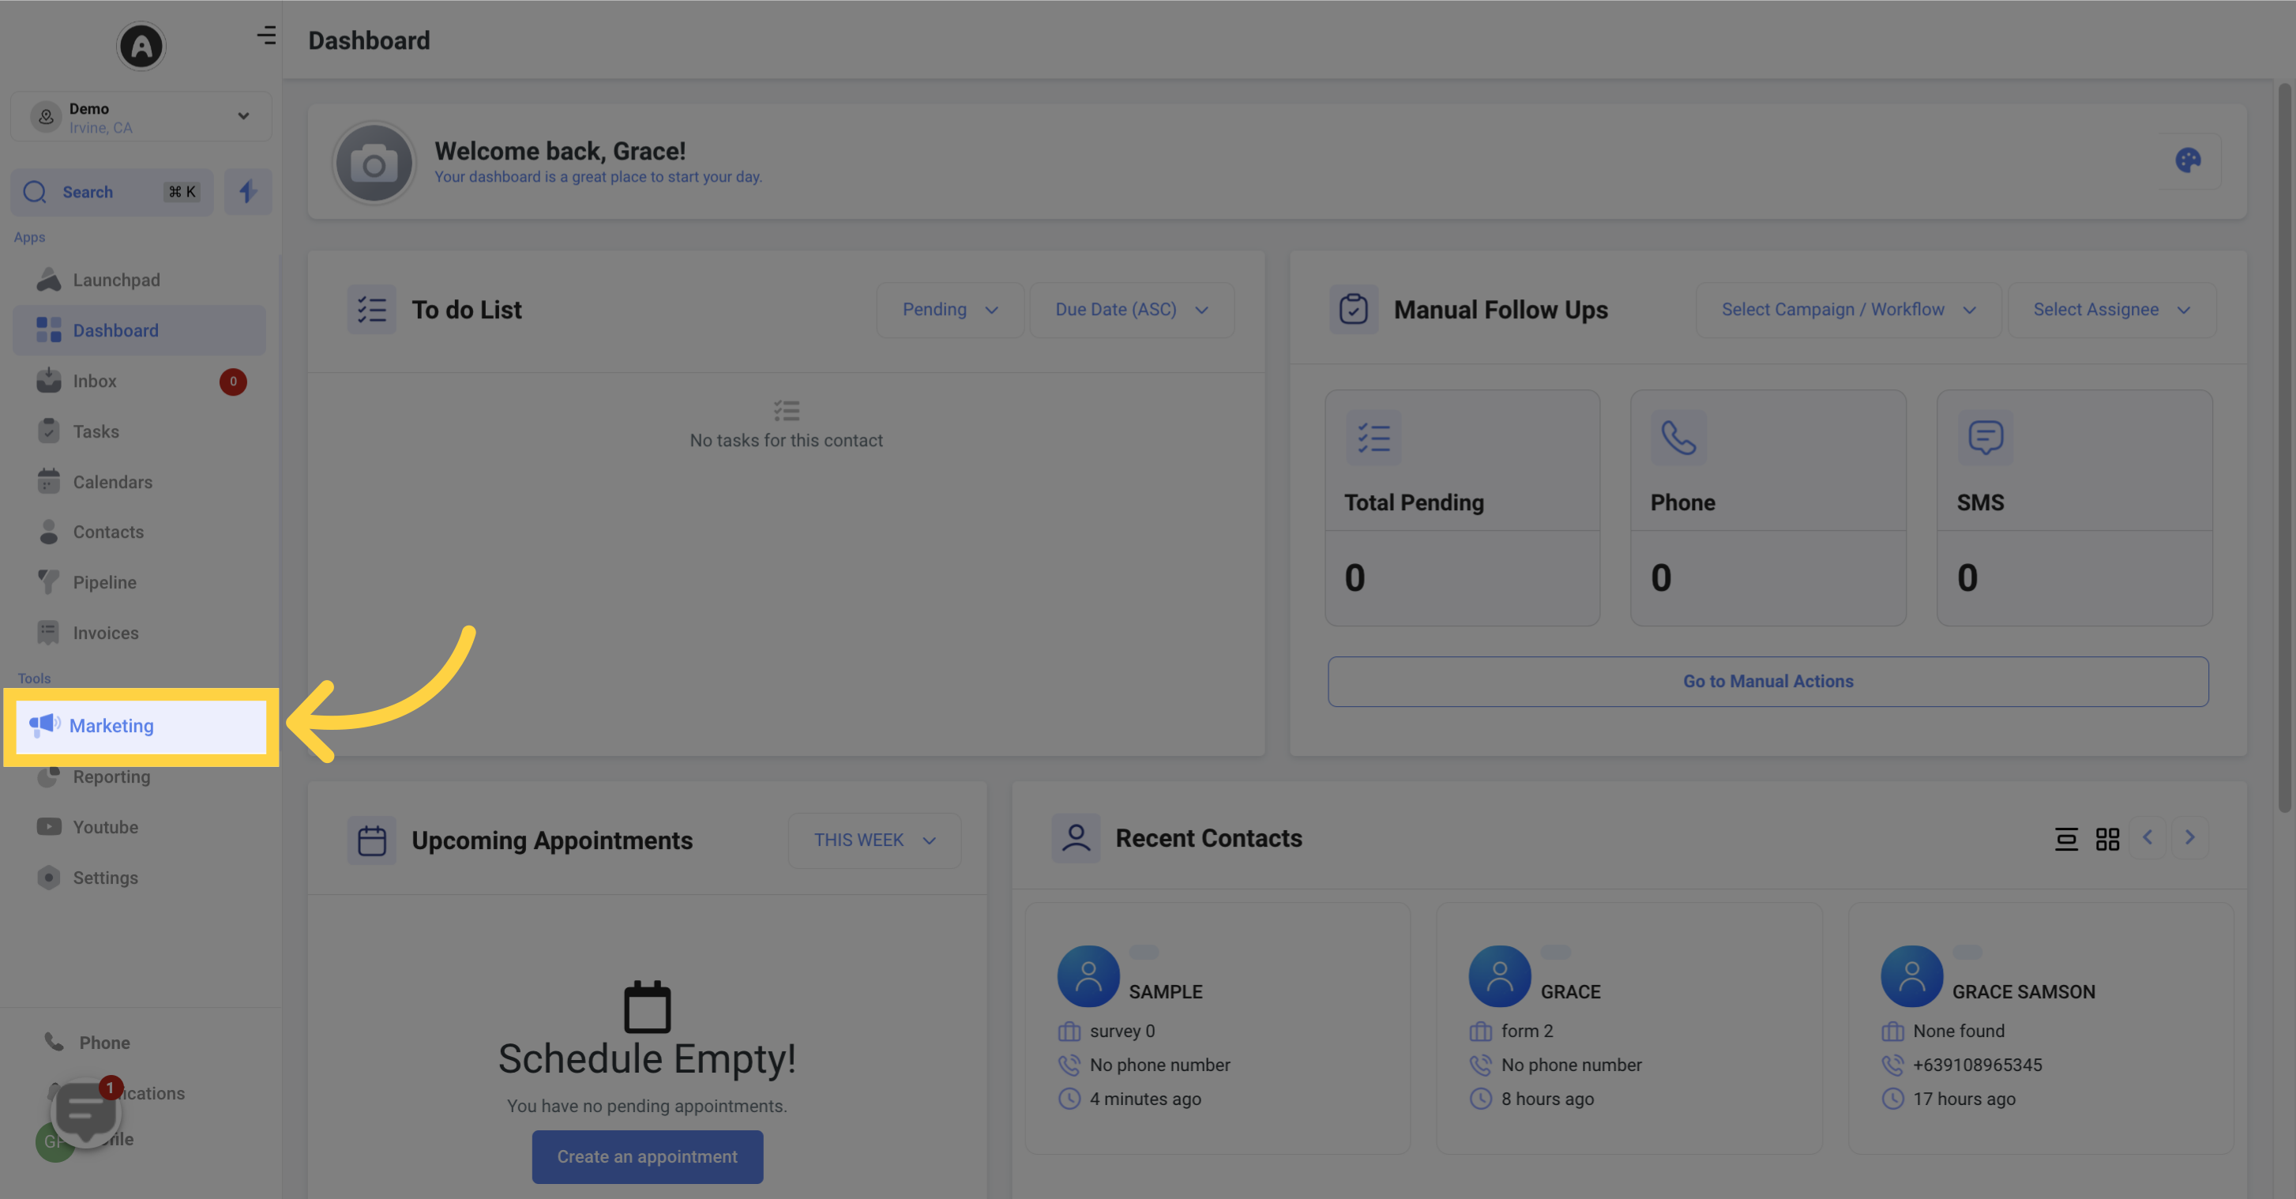
Task: Expand Due Date ASC dropdown filter
Action: pyautogui.click(x=1129, y=310)
